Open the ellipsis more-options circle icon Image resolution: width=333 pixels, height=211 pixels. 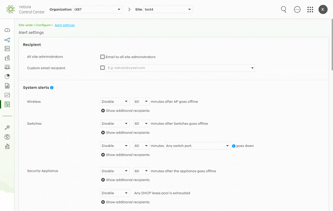point(297,9)
